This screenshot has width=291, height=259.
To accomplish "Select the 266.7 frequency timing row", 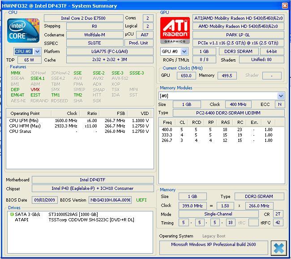I will 222,140.
